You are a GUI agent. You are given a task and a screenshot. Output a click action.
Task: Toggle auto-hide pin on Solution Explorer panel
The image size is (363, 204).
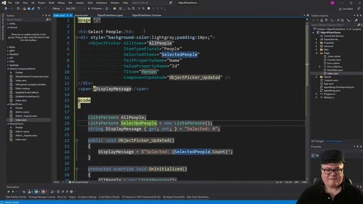[358, 15]
